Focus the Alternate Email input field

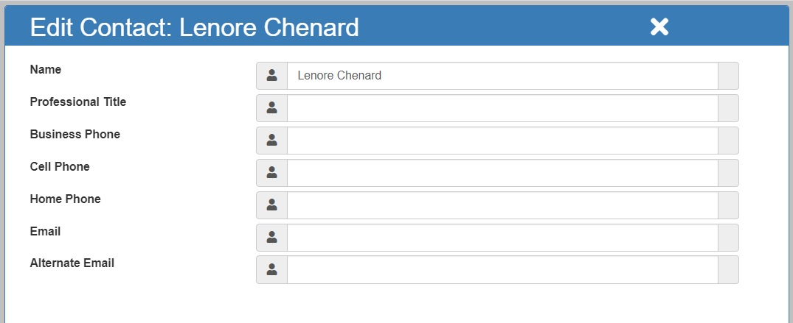[x=502, y=269]
